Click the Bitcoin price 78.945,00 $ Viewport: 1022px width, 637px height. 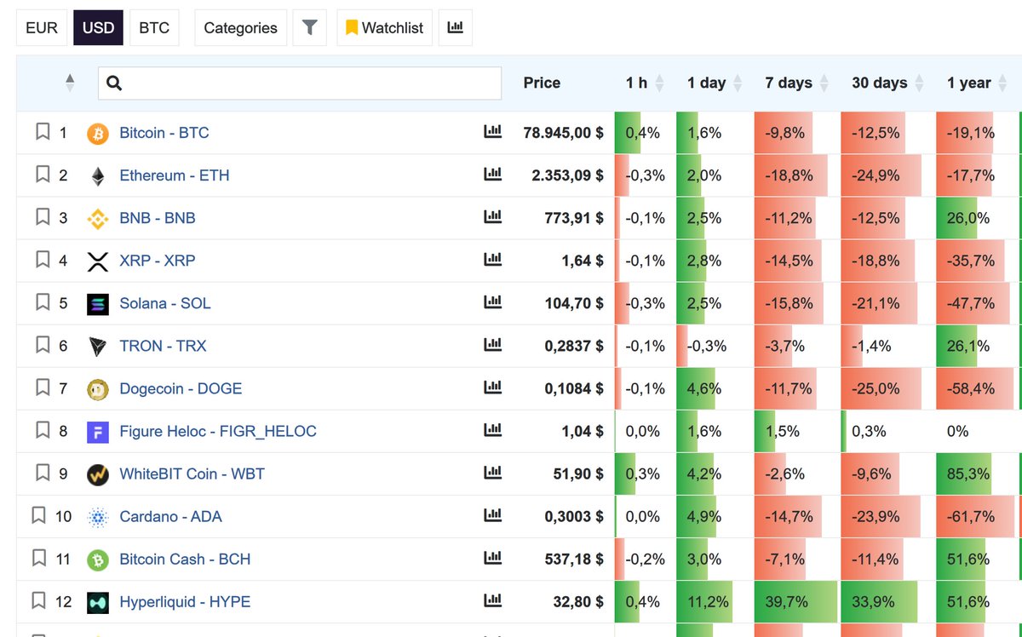[563, 133]
